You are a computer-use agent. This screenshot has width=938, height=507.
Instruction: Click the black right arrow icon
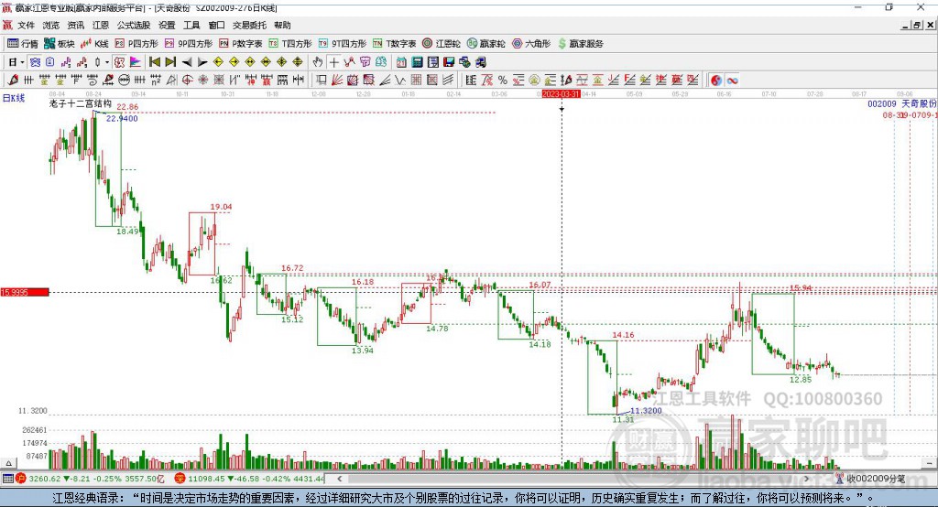(202, 62)
